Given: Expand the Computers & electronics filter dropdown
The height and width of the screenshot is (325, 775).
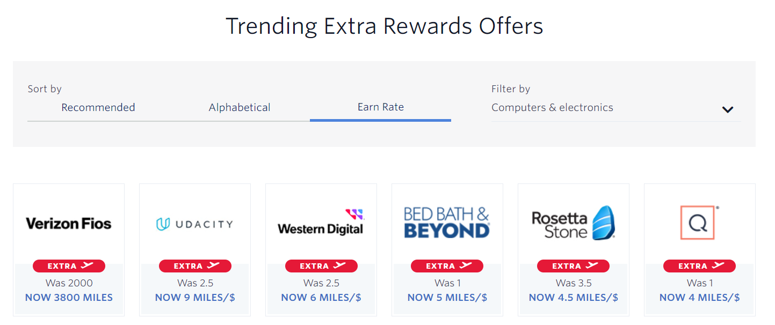Looking at the screenshot, I should [x=728, y=109].
